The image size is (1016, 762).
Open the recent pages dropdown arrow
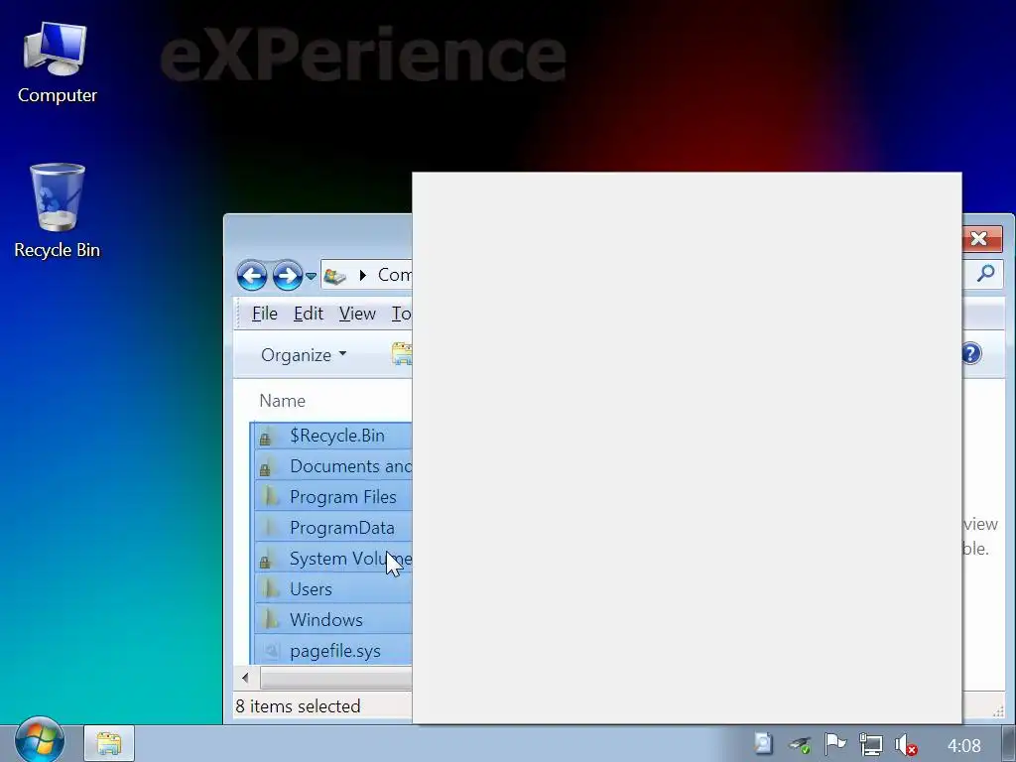tap(311, 276)
